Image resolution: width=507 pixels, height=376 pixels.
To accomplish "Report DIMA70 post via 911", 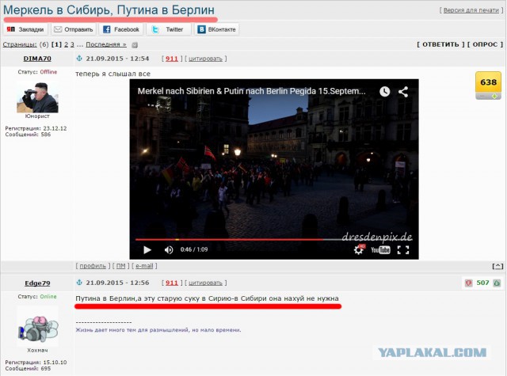I will click(172, 59).
